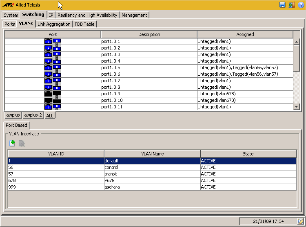Open Resiliency and High Availability tab
The width and height of the screenshot is (306, 227).
coord(87,15)
